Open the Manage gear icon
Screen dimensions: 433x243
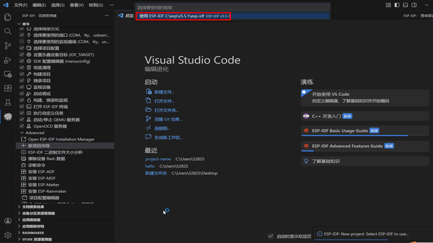coord(8,235)
